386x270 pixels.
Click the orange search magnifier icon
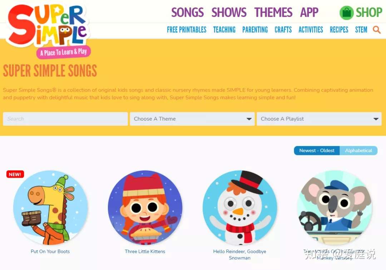(x=377, y=30)
